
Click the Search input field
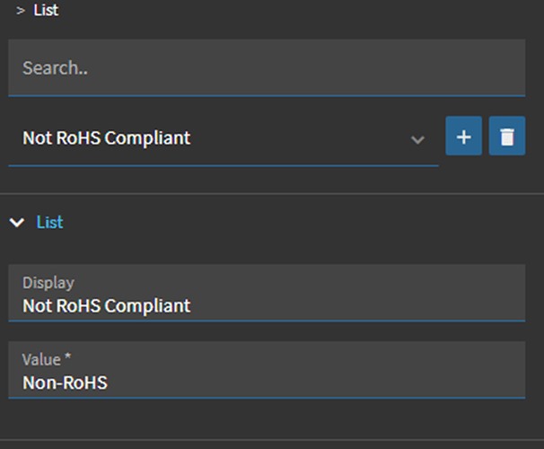click(x=267, y=67)
